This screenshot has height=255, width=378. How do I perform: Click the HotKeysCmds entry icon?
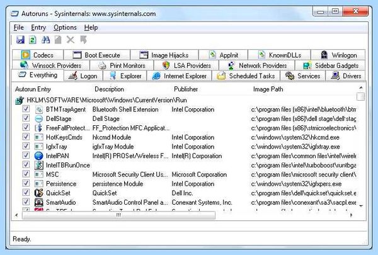click(39, 137)
